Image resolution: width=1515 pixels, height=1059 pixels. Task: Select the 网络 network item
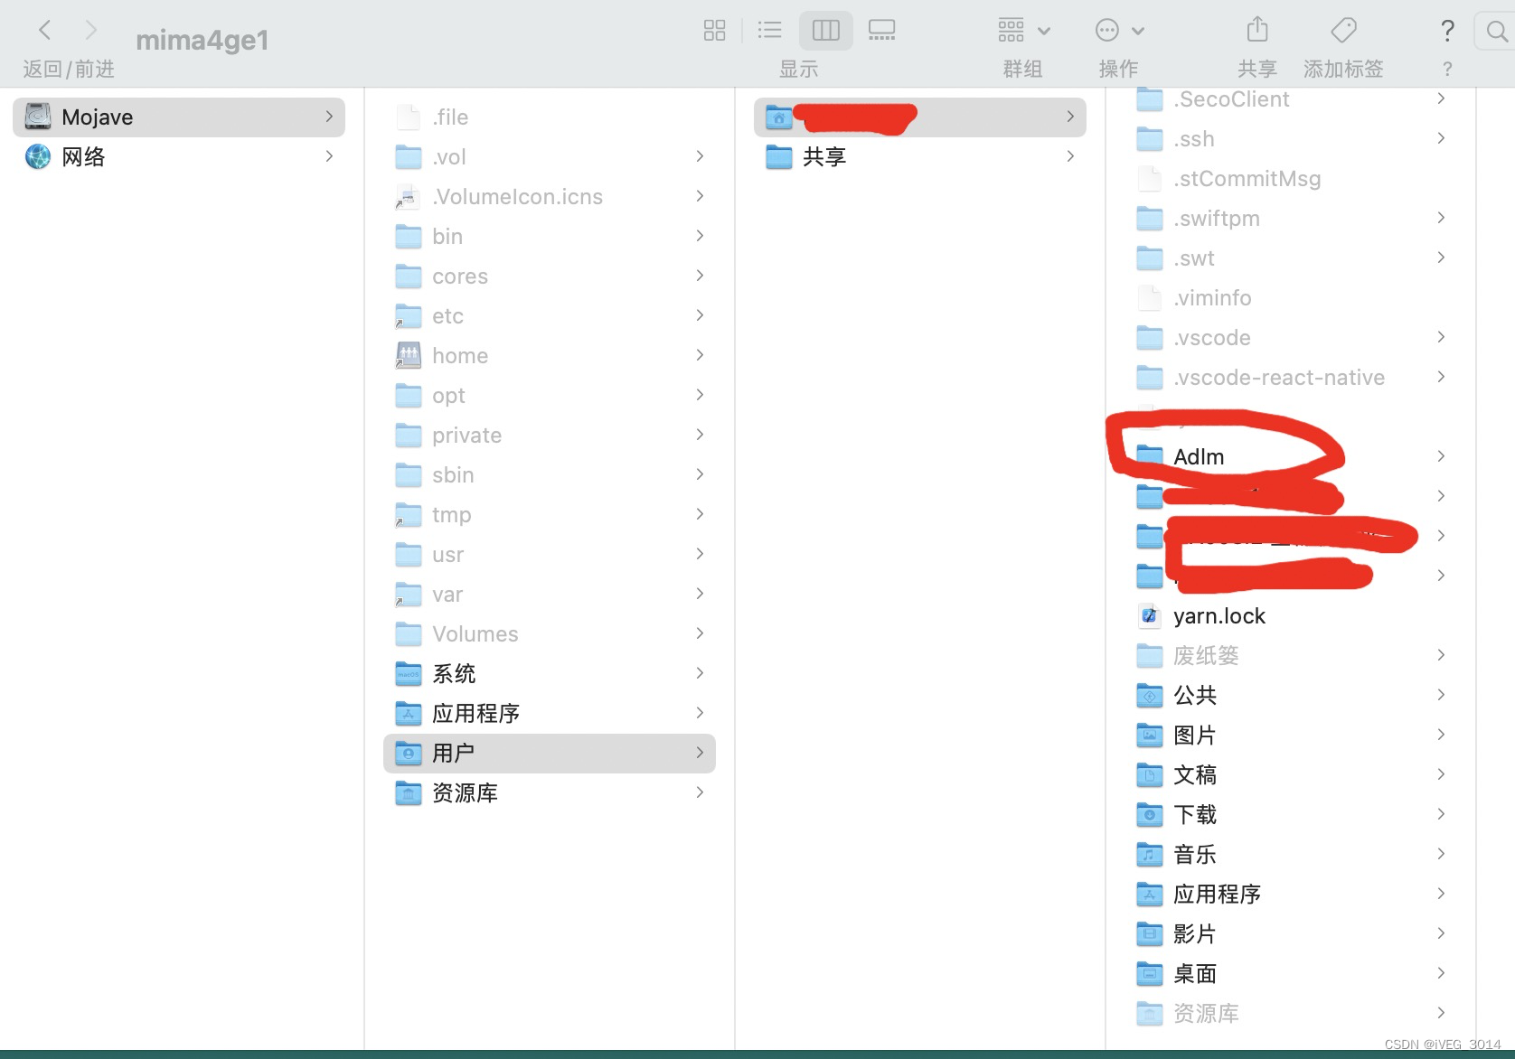click(83, 157)
